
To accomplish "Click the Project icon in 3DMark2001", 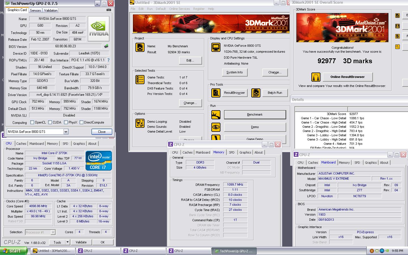I will (140, 47).
